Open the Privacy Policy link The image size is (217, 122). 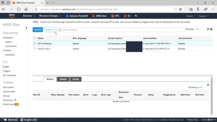click(193, 120)
